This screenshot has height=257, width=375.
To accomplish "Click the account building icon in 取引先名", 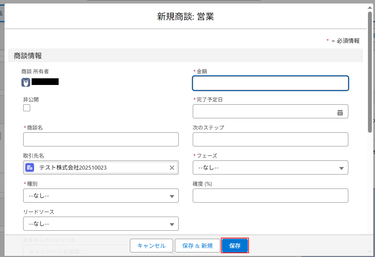I will [x=30, y=168].
